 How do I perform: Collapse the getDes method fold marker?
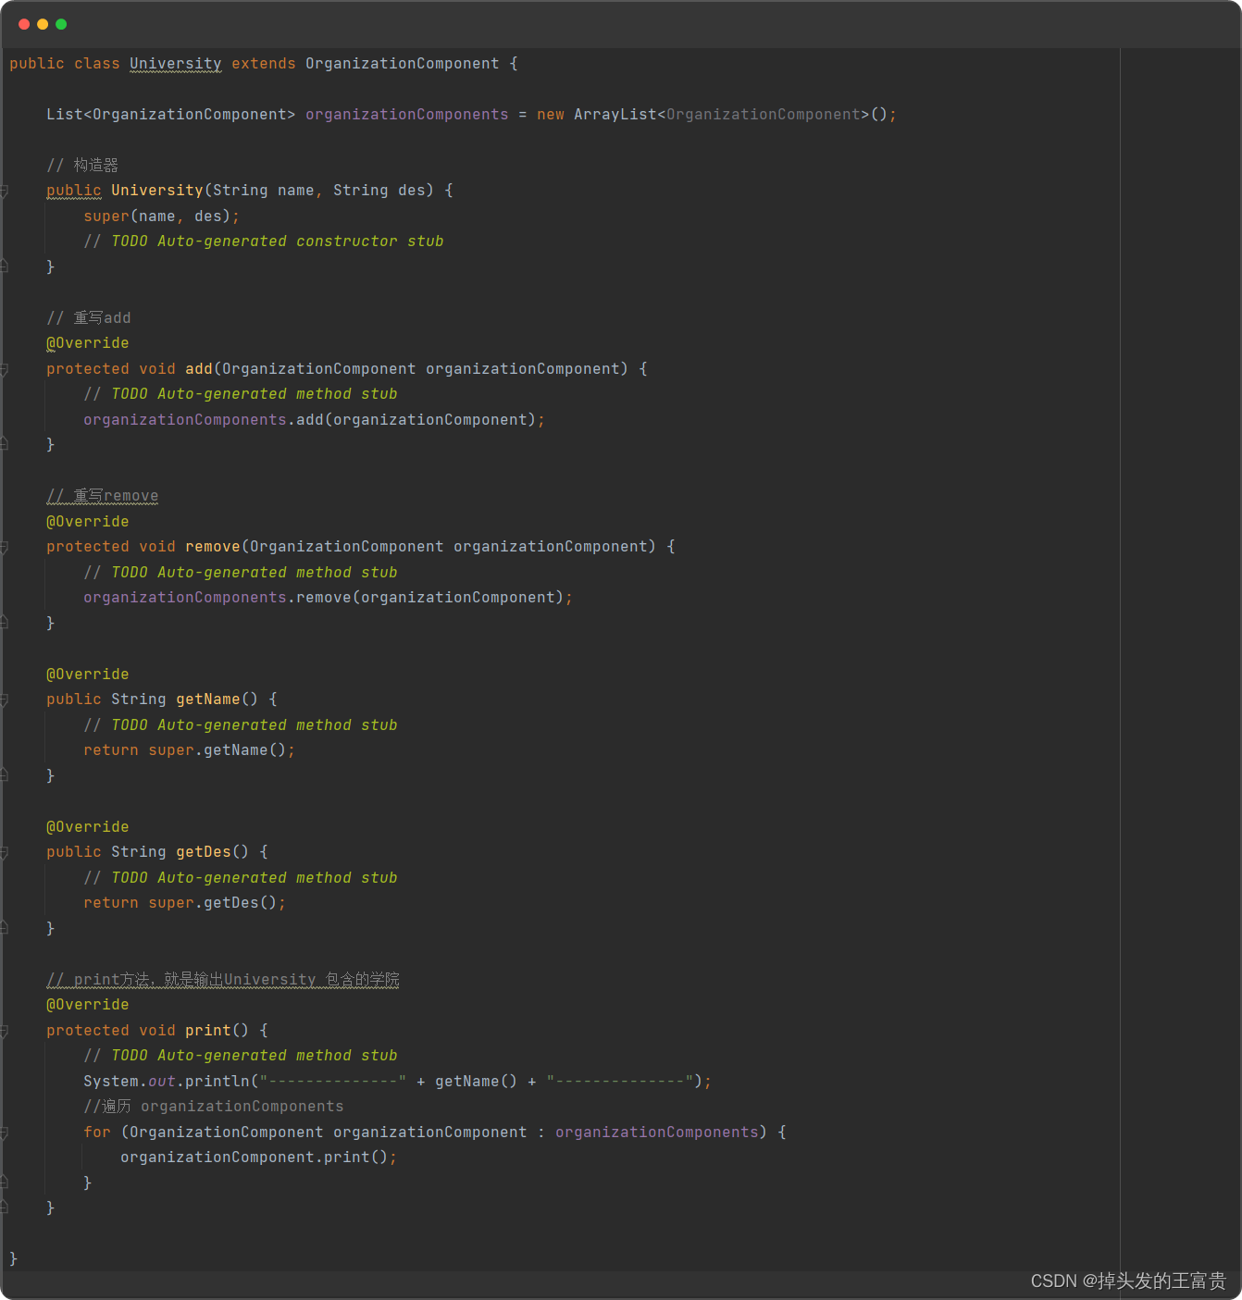point(4,852)
